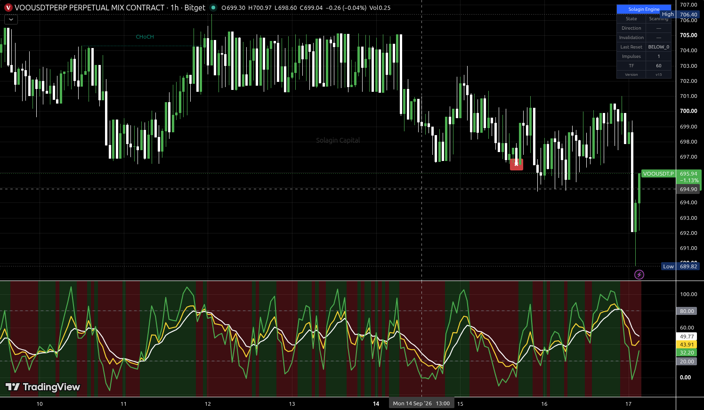Click the red star marker on the chart
The height and width of the screenshot is (410, 704).
(x=517, y=164)
